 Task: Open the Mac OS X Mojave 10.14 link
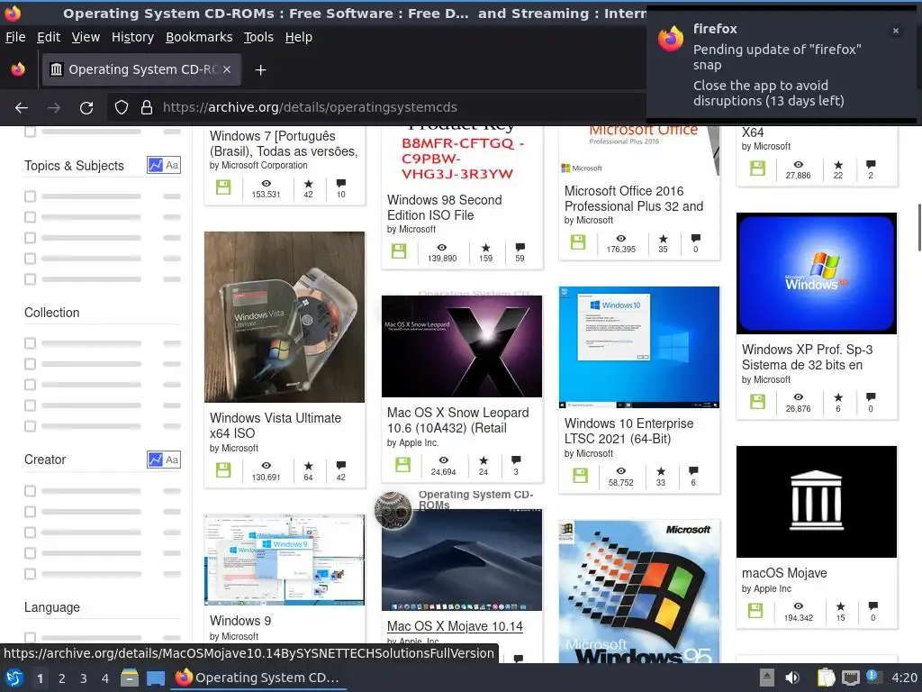pos(455,626)
